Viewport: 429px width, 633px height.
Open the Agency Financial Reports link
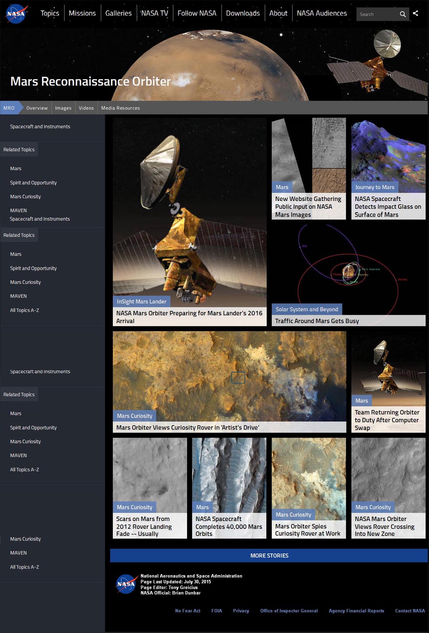[356, 611]
